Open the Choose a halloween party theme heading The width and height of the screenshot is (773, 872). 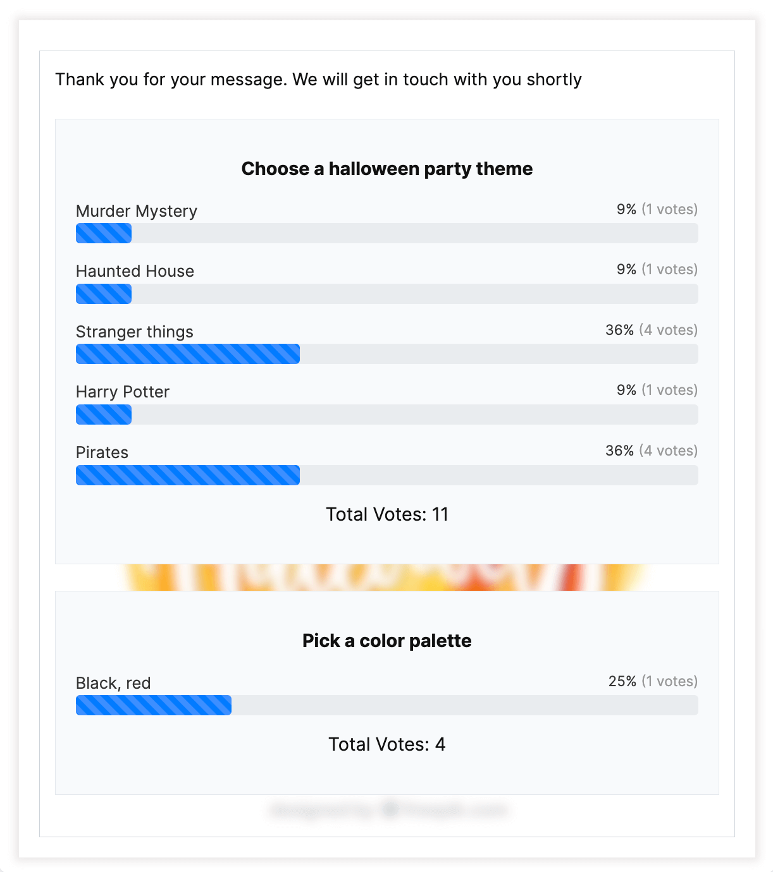[386, 169]
